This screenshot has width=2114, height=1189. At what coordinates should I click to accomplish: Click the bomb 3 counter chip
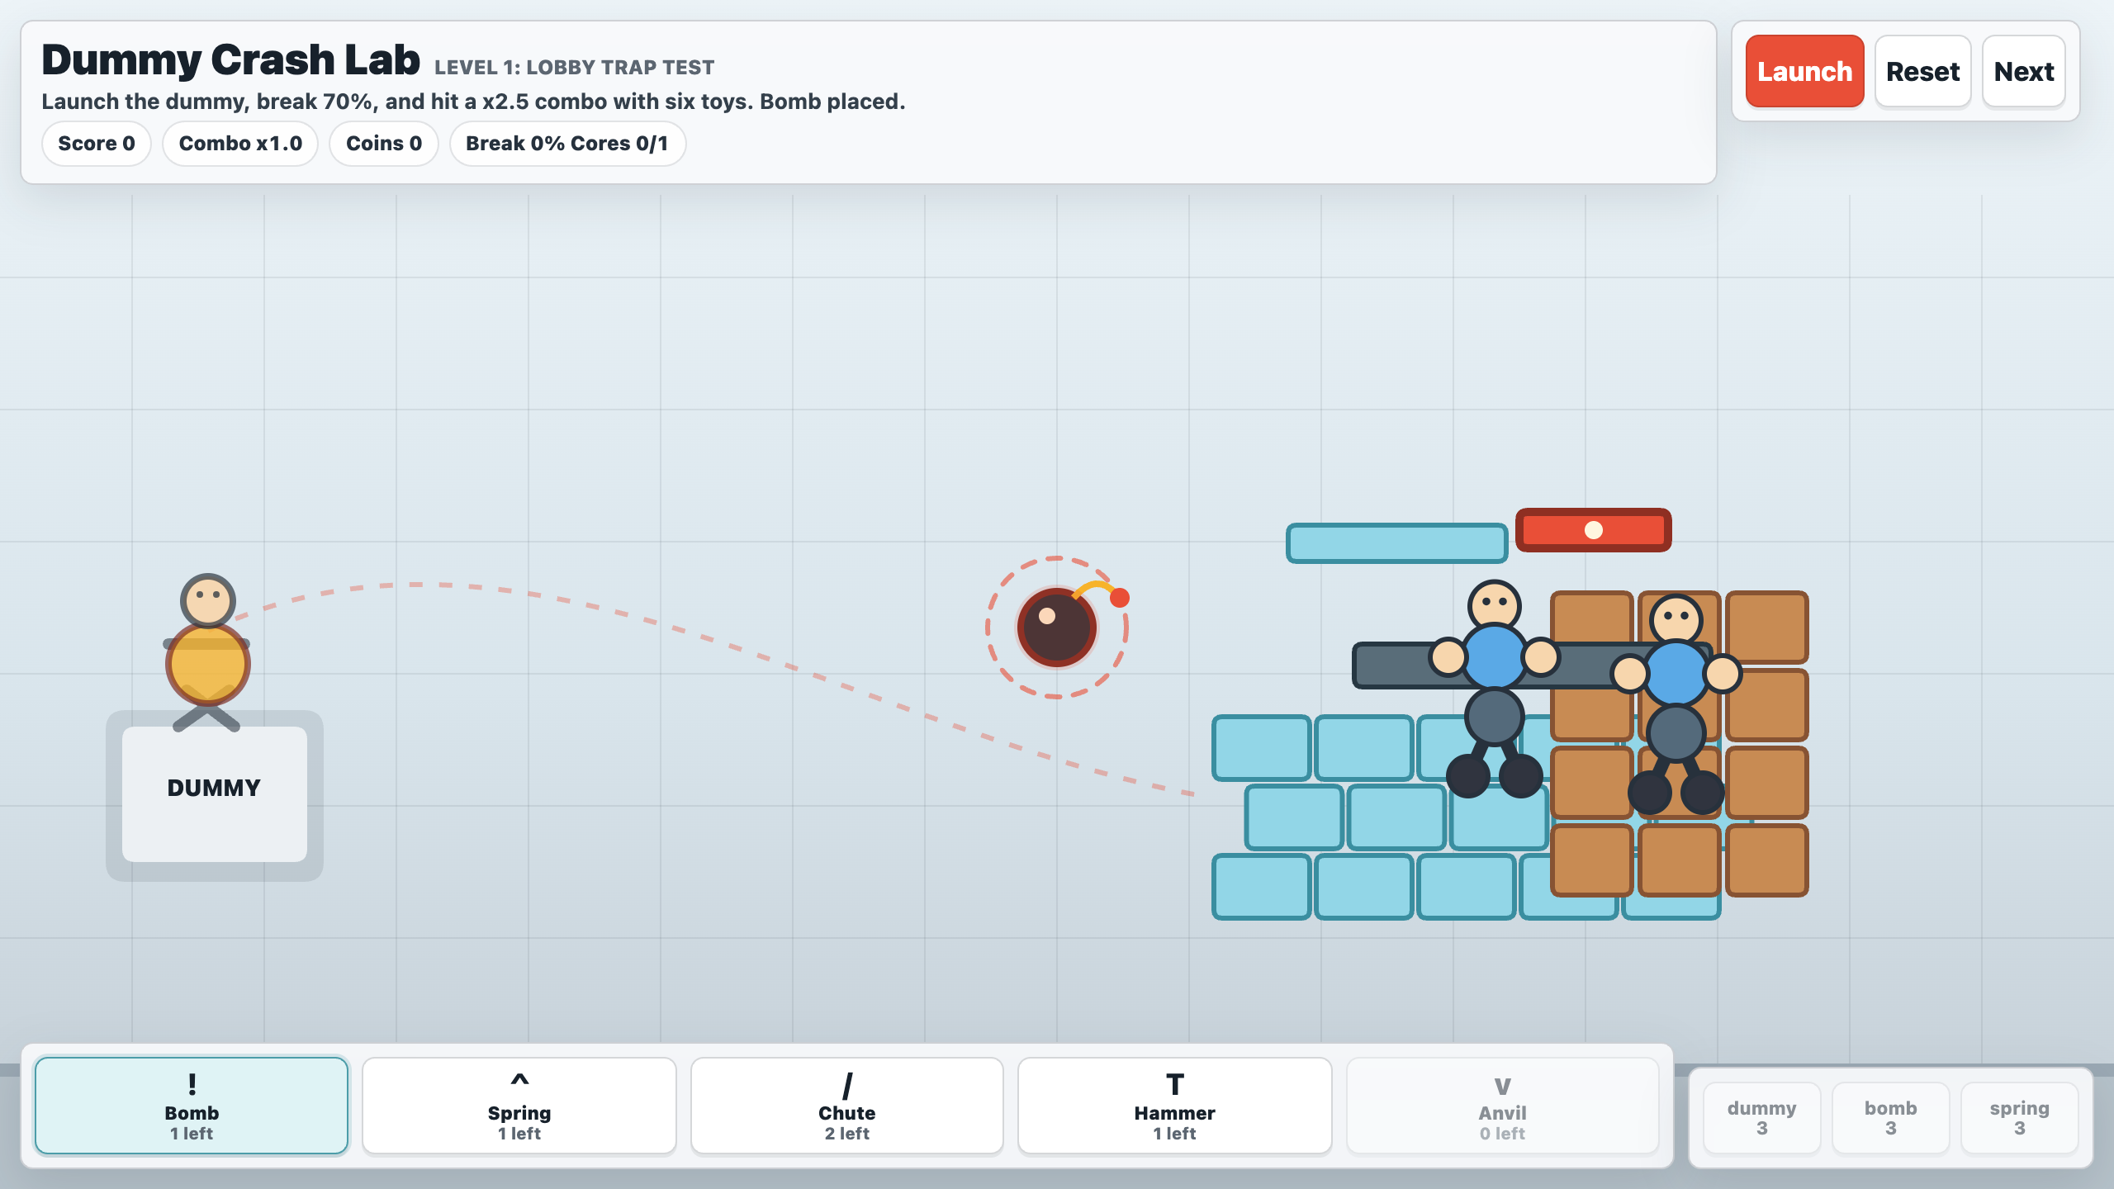1890,1117
